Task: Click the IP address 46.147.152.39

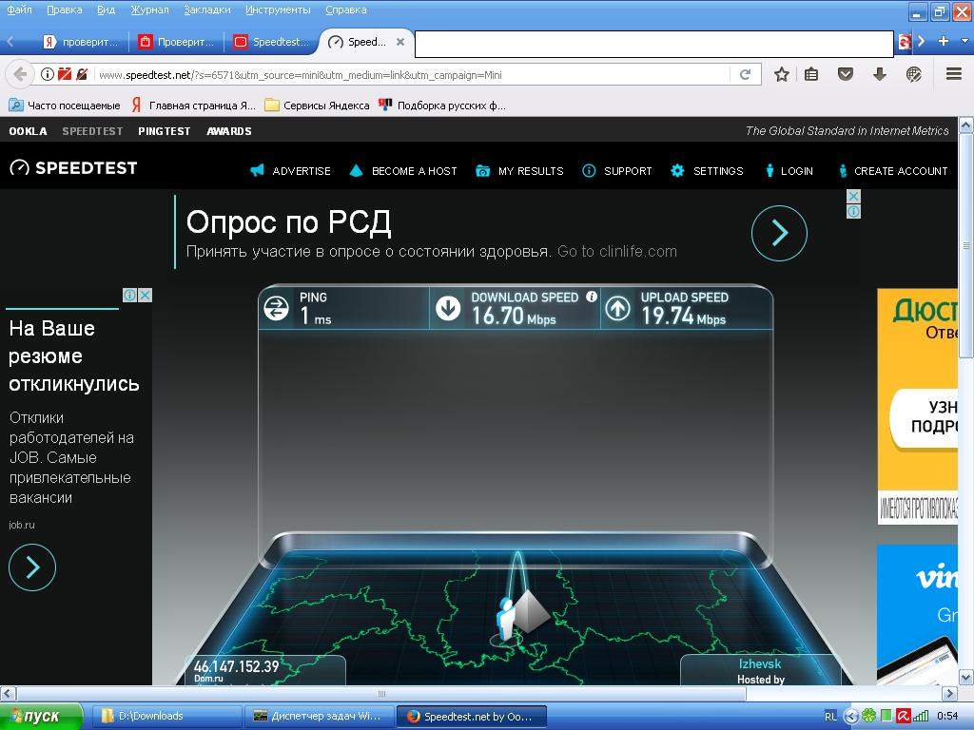Action: [x=236, y=666]
